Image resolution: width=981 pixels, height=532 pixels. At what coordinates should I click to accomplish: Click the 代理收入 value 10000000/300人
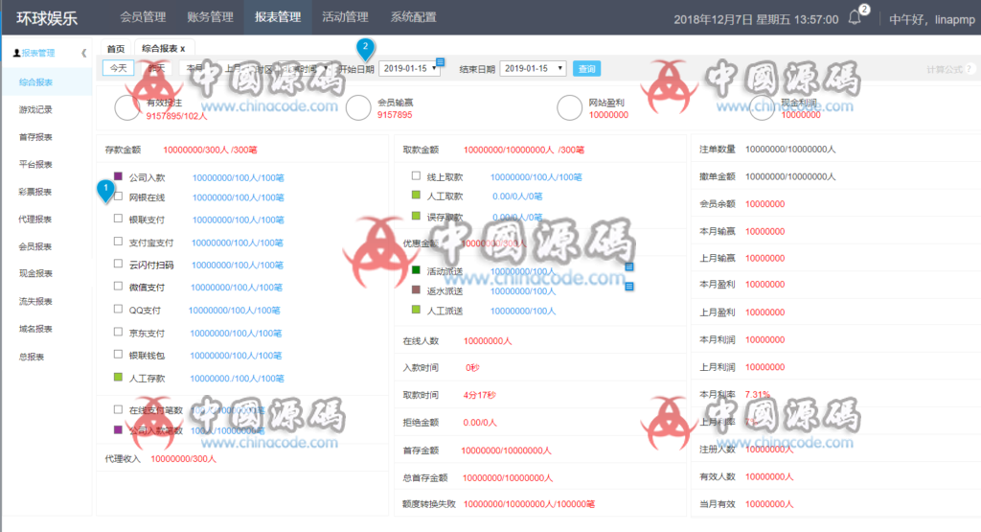pyautogui.click(x=183, y=459)
